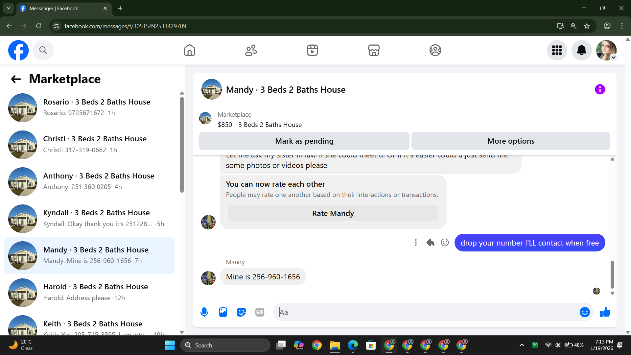Screen dimensions: 631x355
Task: Click the voice clip microphone icon
Action: [x=204, y=312]
